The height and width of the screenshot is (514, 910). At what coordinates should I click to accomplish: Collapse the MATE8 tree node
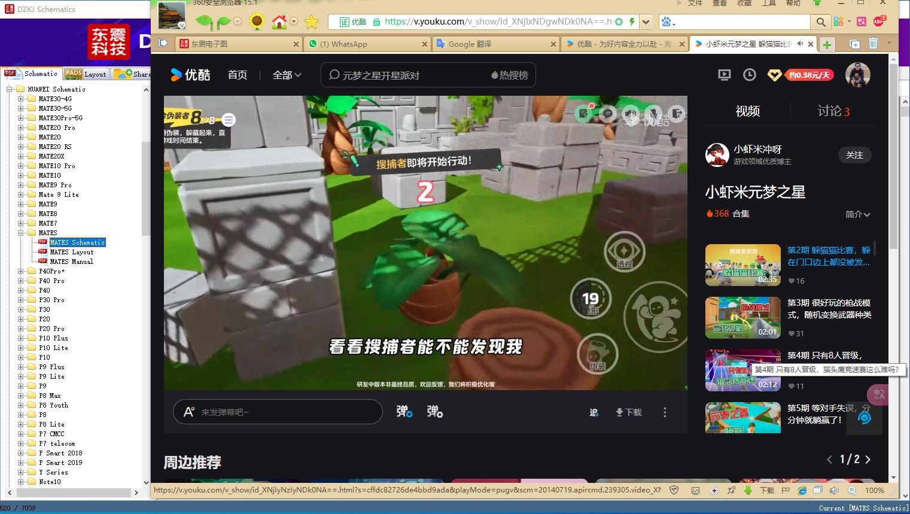tap(21, 233)
